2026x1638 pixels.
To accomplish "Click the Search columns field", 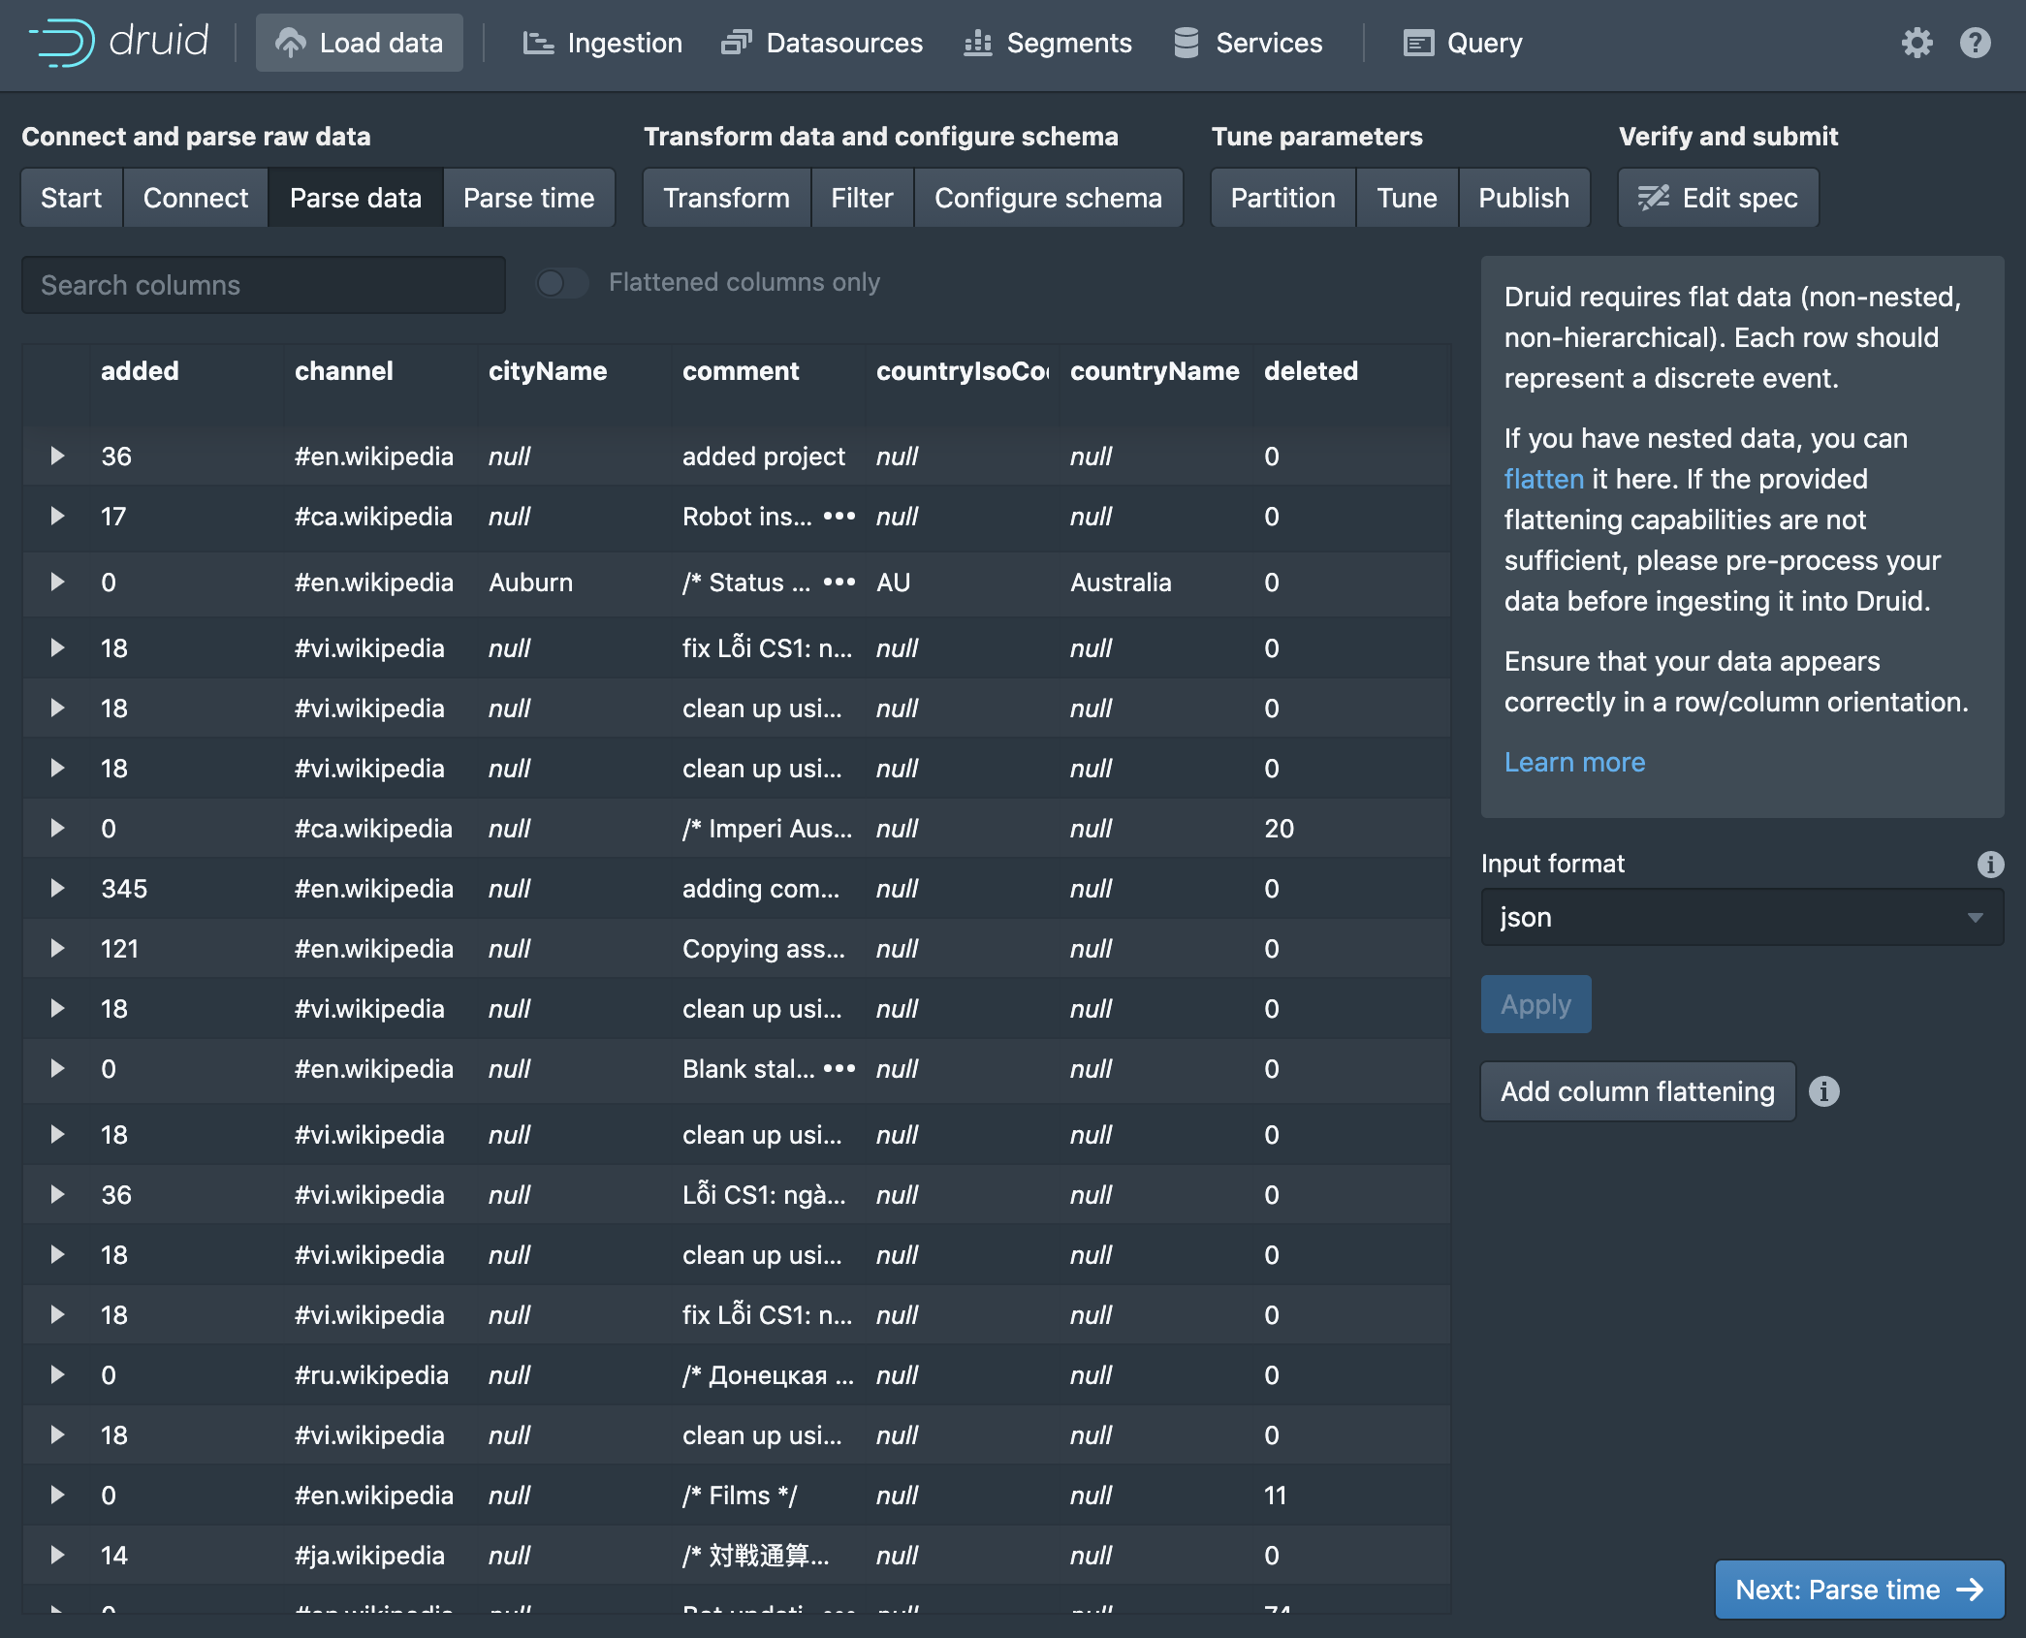I will click(x=263, y=285).
